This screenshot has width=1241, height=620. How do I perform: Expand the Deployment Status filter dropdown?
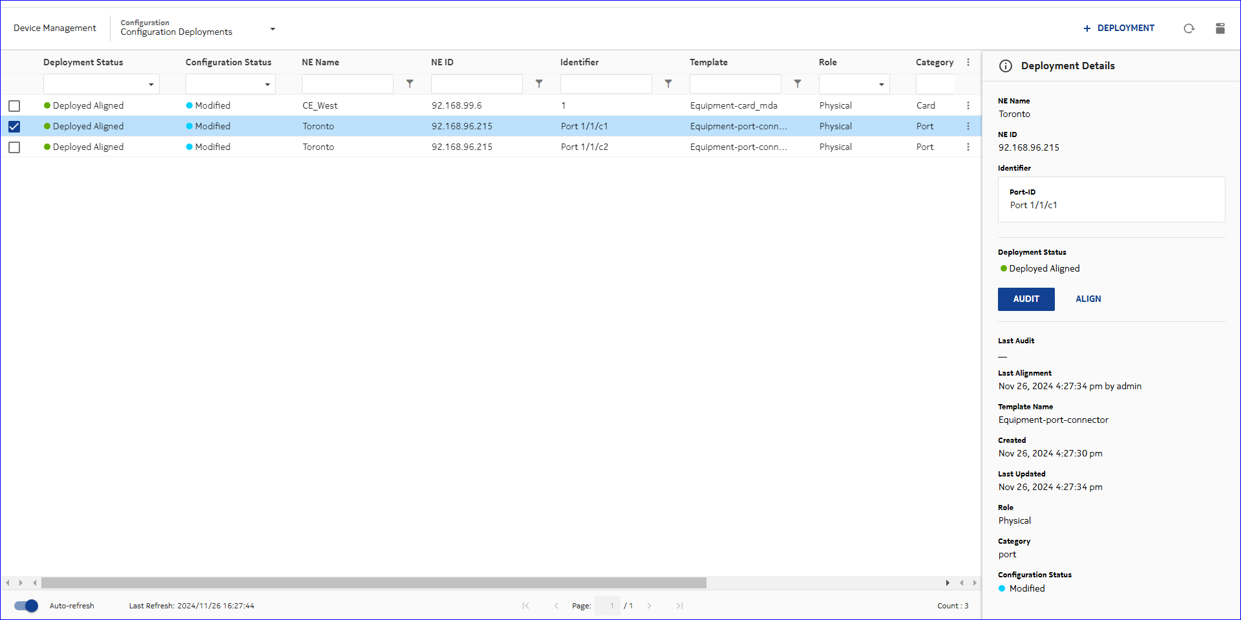[x=151, y=85]
